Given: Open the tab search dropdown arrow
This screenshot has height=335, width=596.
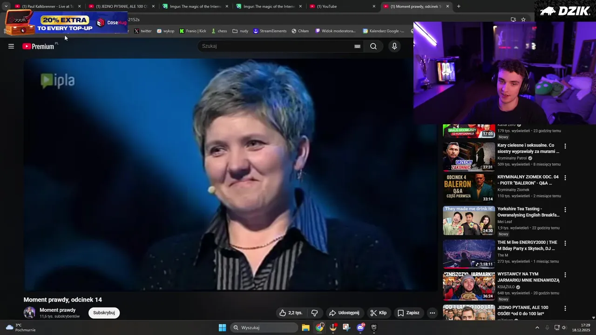Looking at the screenshot, I should tap(6, 7).
